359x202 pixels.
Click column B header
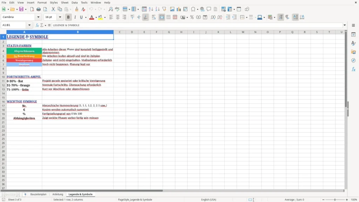pos(77,32)
